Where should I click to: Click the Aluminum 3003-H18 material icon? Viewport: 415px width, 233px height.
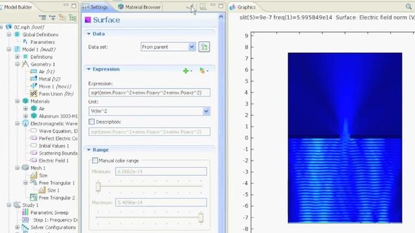click(34, 116)
